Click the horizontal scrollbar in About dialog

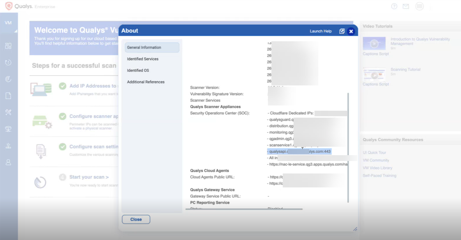pyautogui.click(x=244, y=209)
